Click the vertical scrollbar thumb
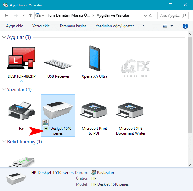Screen dimensions: 193x191 (x=190, y=85)
